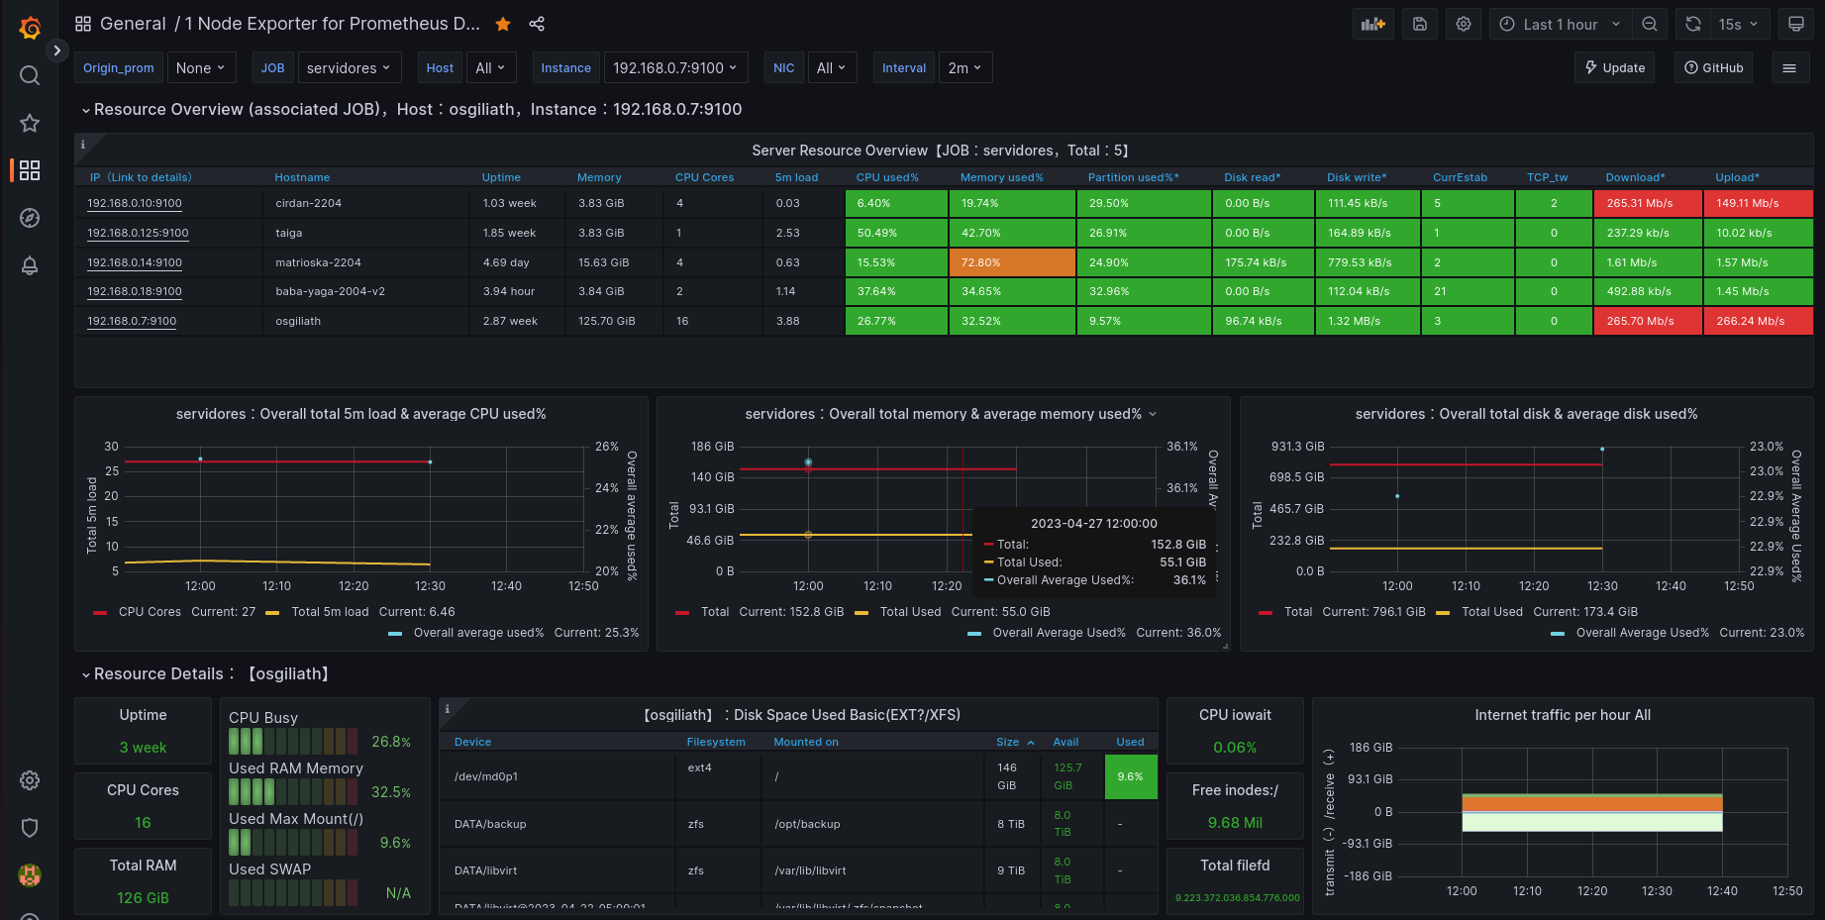The width and height of the screenshot is (1825, 920).
Task: Open 15s refresh interval dropdown
Action: [x=1738, y=24]
